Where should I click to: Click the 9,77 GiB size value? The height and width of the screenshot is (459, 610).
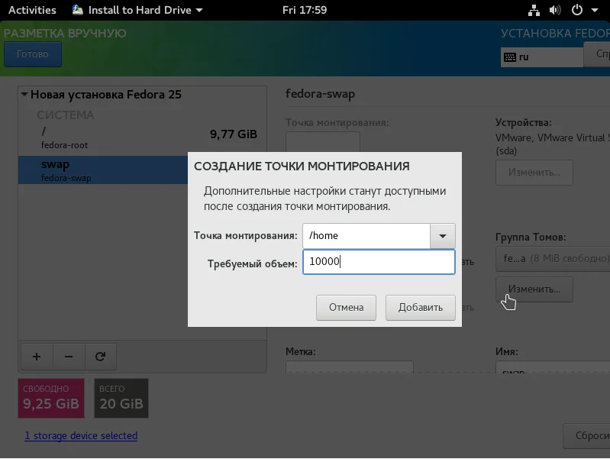click(x=234, y=134)
